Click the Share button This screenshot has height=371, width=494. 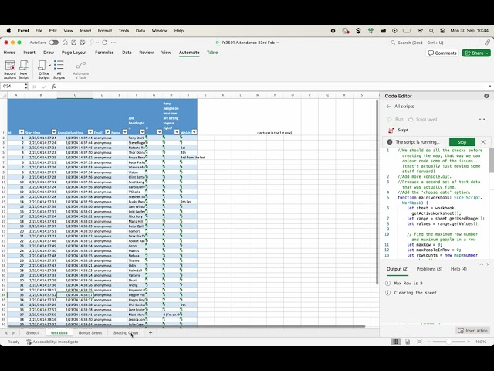pos(476,53)
